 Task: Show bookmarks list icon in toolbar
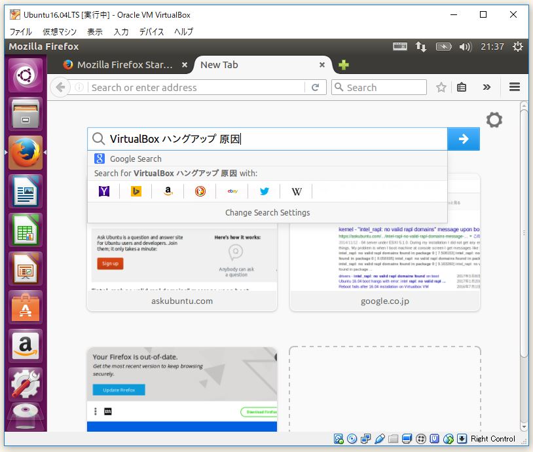pyautogui.click(x=461, y=87)
